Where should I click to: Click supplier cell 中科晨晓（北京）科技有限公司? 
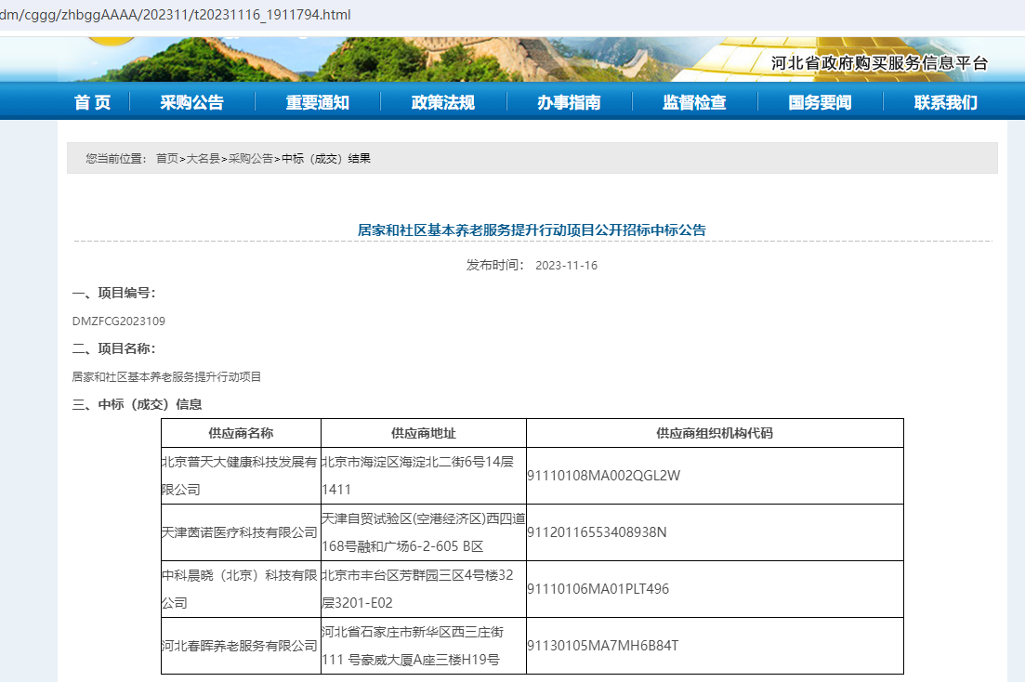click(x=242, y=589)
